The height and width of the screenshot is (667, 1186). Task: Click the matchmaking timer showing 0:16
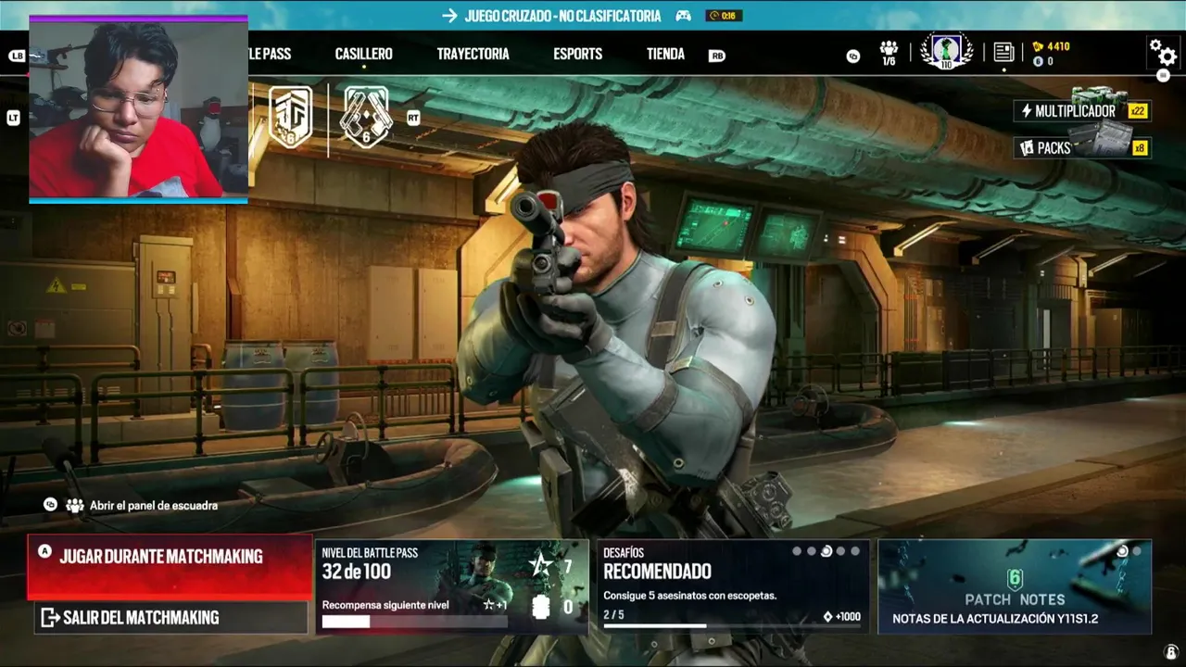pos(724,16)
